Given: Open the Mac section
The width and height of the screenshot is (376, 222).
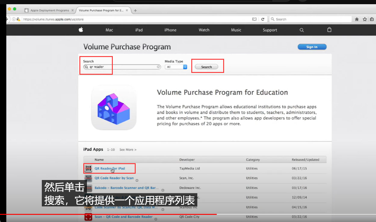Looking at the screenshot, I should [x=109, y=30].
